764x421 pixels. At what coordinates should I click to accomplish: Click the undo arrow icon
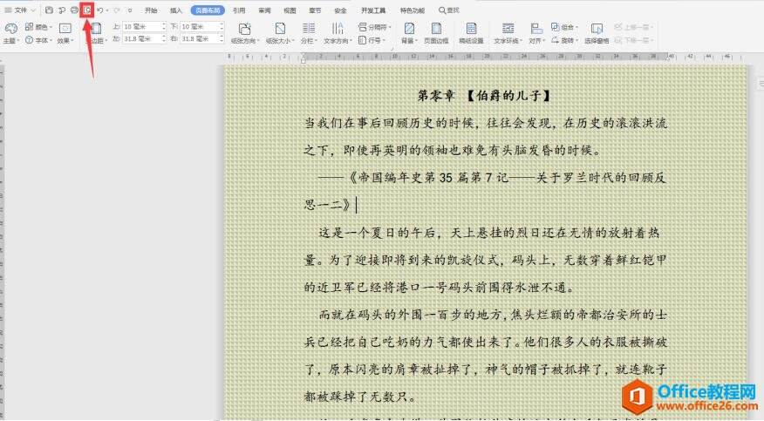coord(101,10)
